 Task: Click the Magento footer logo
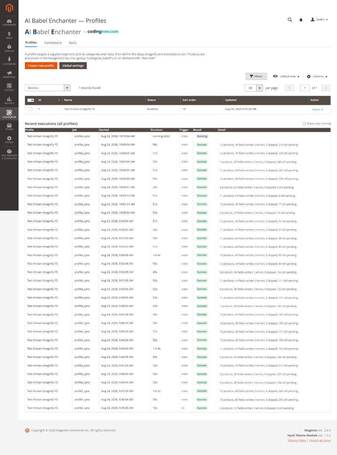tap(27, 430)
